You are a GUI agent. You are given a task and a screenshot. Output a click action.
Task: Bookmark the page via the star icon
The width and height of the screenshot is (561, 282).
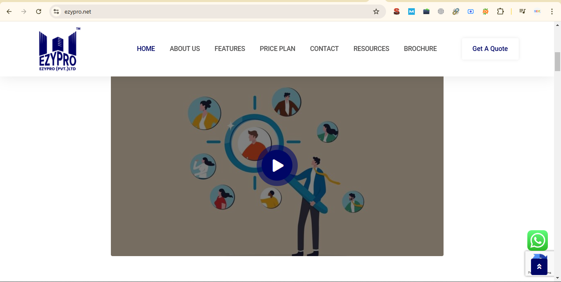376,11
